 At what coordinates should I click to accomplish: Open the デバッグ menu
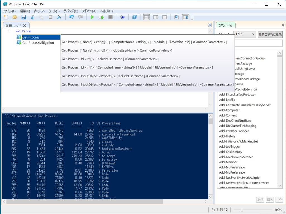pyautogui.click(x=71, y=11)
